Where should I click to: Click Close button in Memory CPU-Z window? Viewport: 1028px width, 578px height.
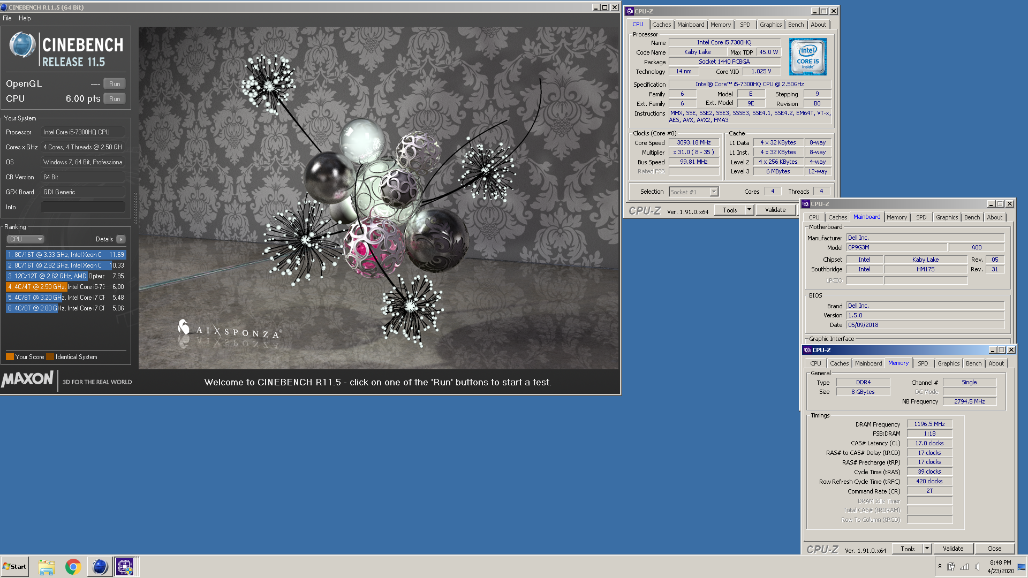point(994,549)
